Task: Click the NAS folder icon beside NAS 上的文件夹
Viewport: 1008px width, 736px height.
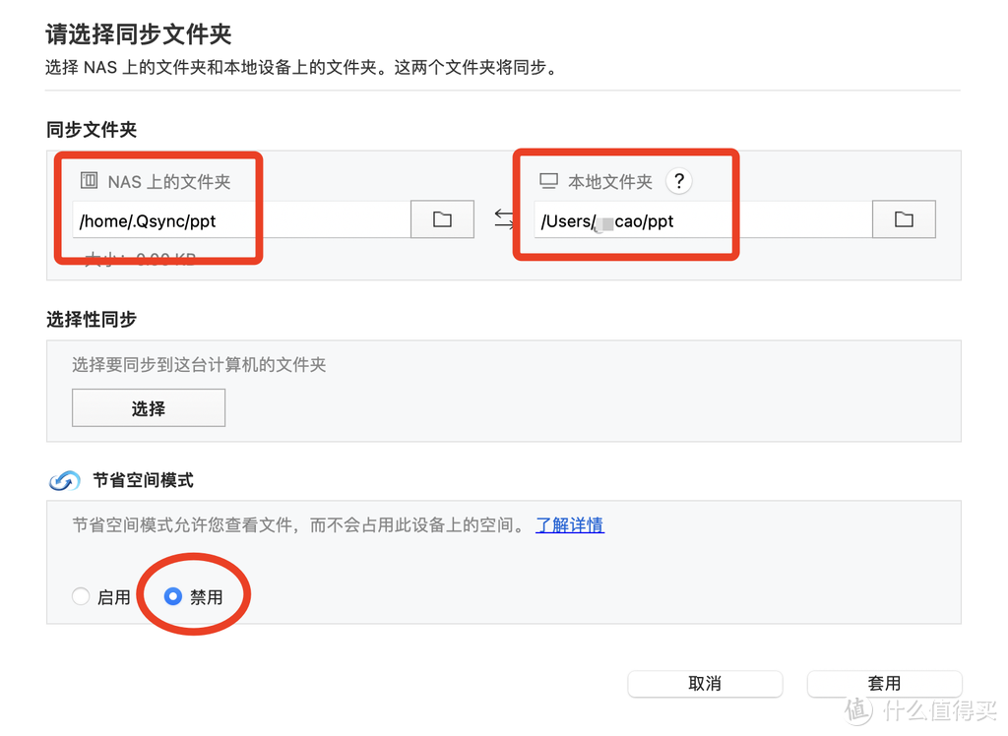Action: 87,180
